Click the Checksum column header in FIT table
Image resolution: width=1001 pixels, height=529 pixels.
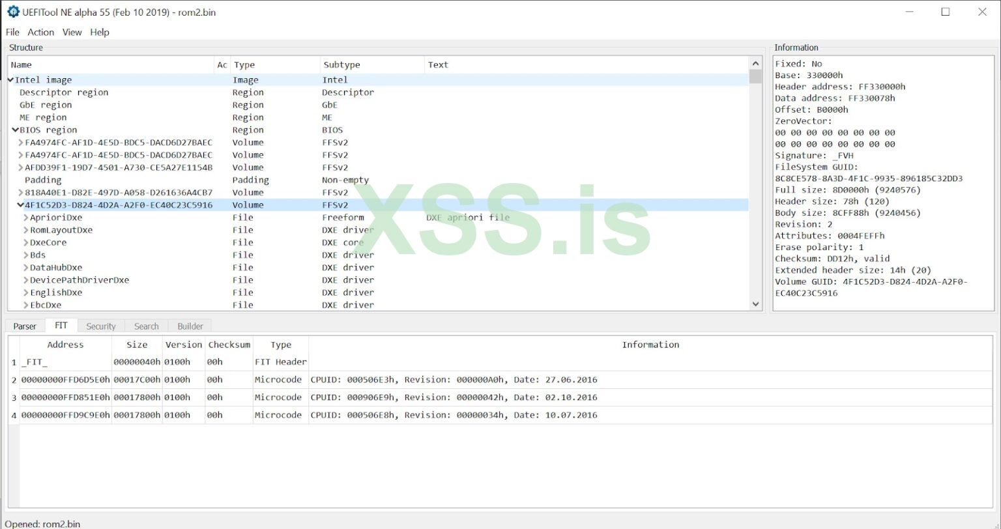(x=229, y=345)
